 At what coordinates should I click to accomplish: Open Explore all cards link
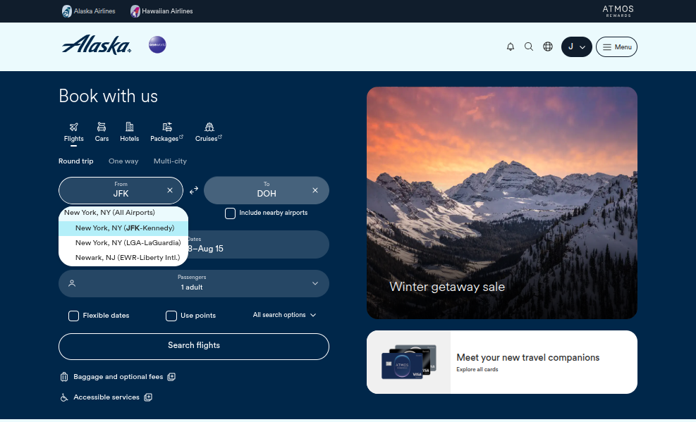pyautogui.click(x=477, y=370)
